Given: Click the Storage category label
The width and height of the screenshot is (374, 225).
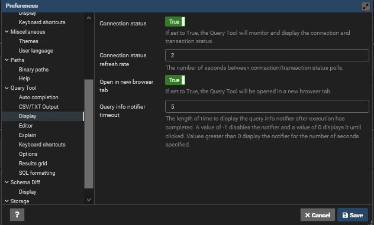Looking at the screenshot, I should point(20,201).
